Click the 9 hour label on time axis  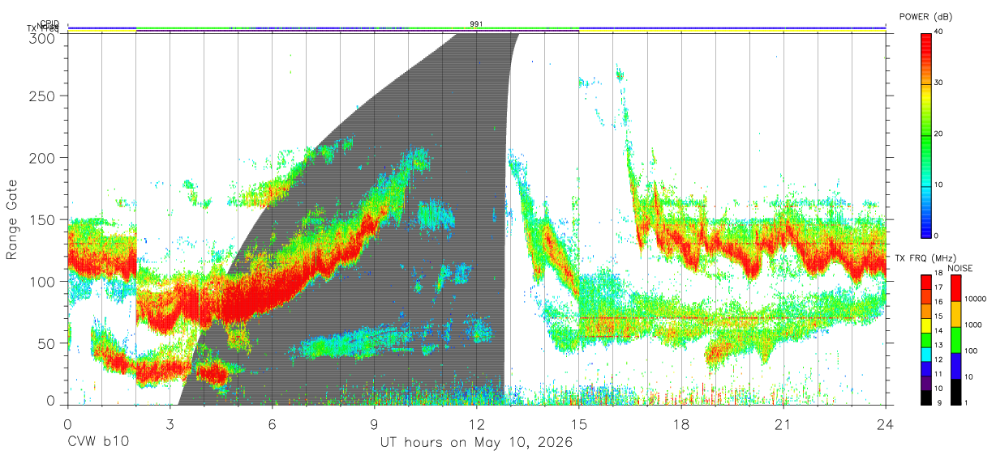(x=375, y=424)
